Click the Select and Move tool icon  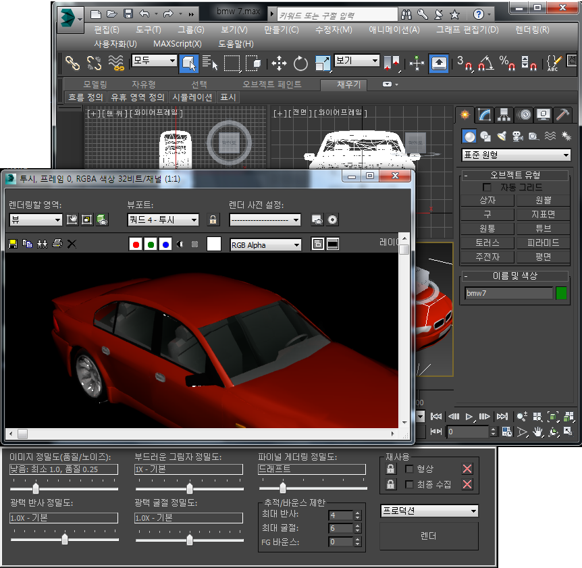tap(280, 63)
